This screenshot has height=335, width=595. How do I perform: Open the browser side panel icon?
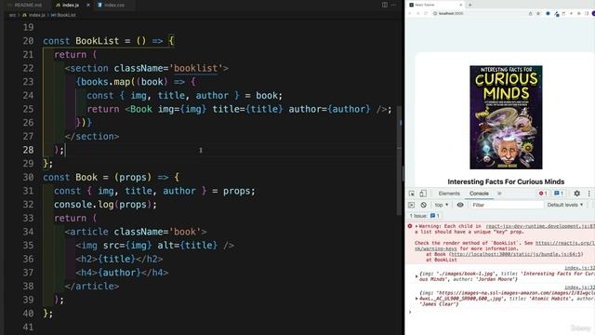pyautogui.click(x=587, y=13)
